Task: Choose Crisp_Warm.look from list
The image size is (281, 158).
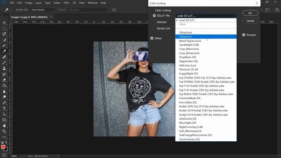Action: 206,49
